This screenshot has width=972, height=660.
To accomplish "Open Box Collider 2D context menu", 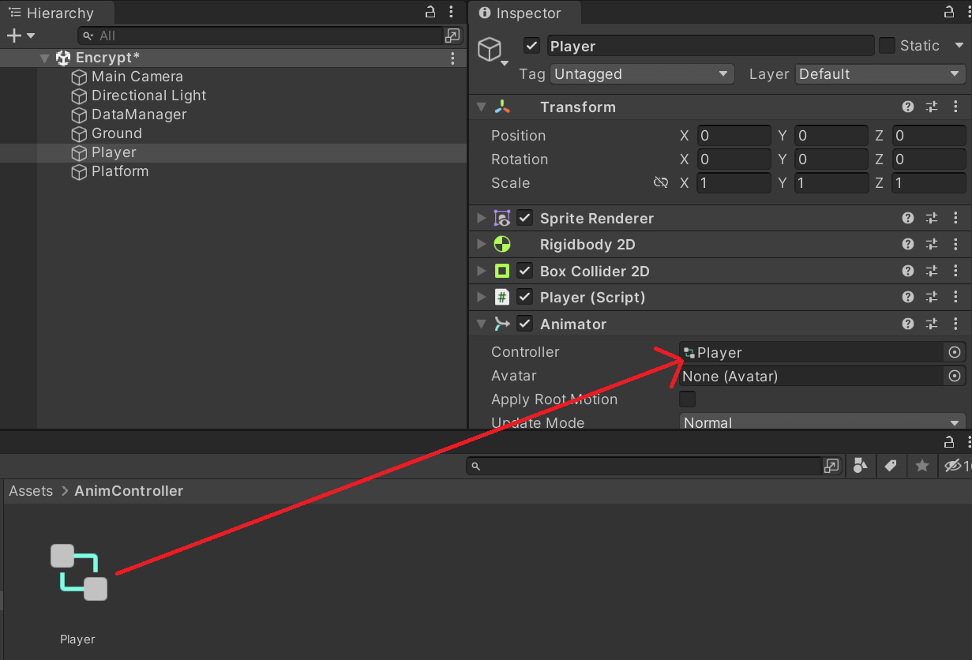I will pos(955,271).
